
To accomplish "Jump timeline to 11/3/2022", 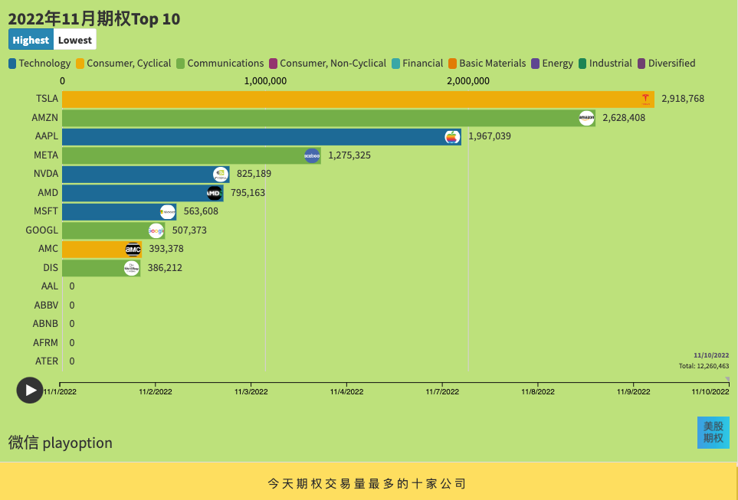I will pyautogui.click(x=251, y=391).
